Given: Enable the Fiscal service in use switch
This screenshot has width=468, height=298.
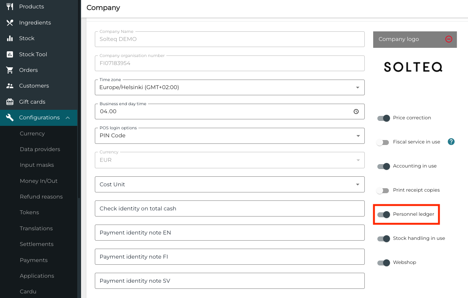Looking at the screenshot, I should pos(383,142).
